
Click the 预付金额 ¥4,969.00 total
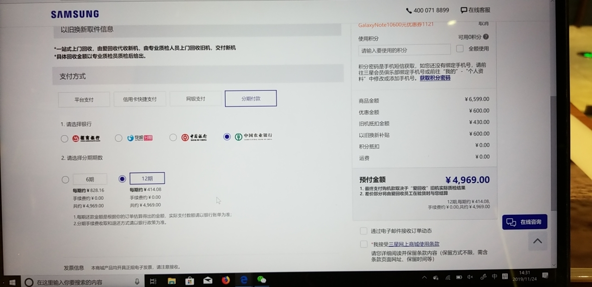(467, 180)
